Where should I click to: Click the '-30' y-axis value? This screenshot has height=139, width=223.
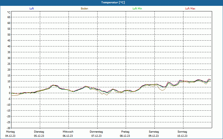[x=9, y=128]
